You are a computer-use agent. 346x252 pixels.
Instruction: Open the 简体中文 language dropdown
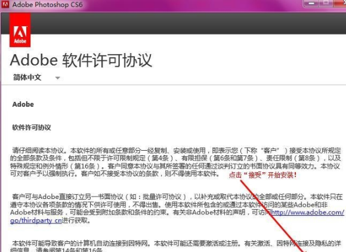(x=36, y=77)
